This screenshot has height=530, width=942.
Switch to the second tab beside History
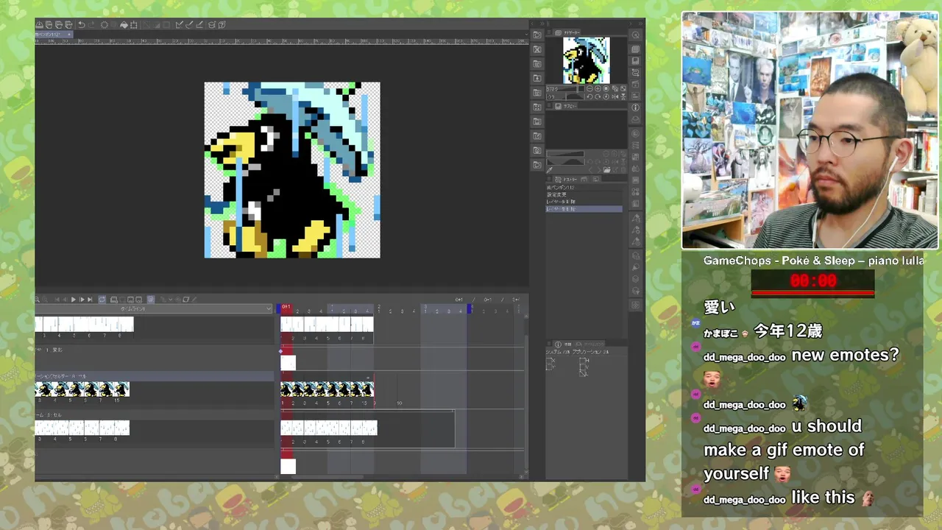[584, 180]
